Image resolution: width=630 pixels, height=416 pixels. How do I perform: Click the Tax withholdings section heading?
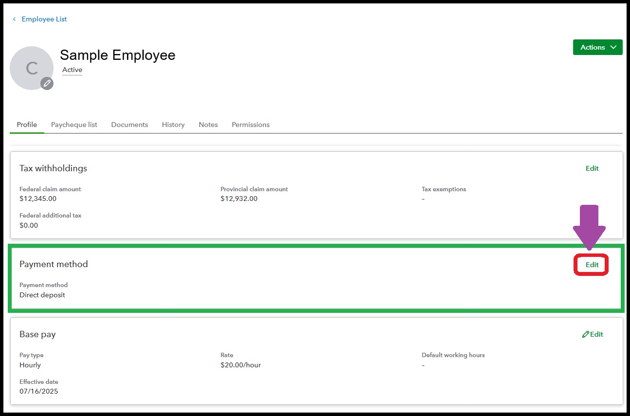point(53,168)
